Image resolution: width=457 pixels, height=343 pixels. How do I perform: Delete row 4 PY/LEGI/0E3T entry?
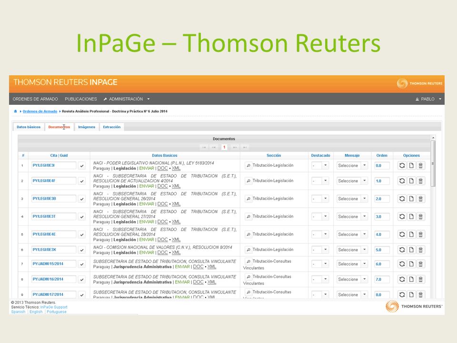click(x=420, y=216)
